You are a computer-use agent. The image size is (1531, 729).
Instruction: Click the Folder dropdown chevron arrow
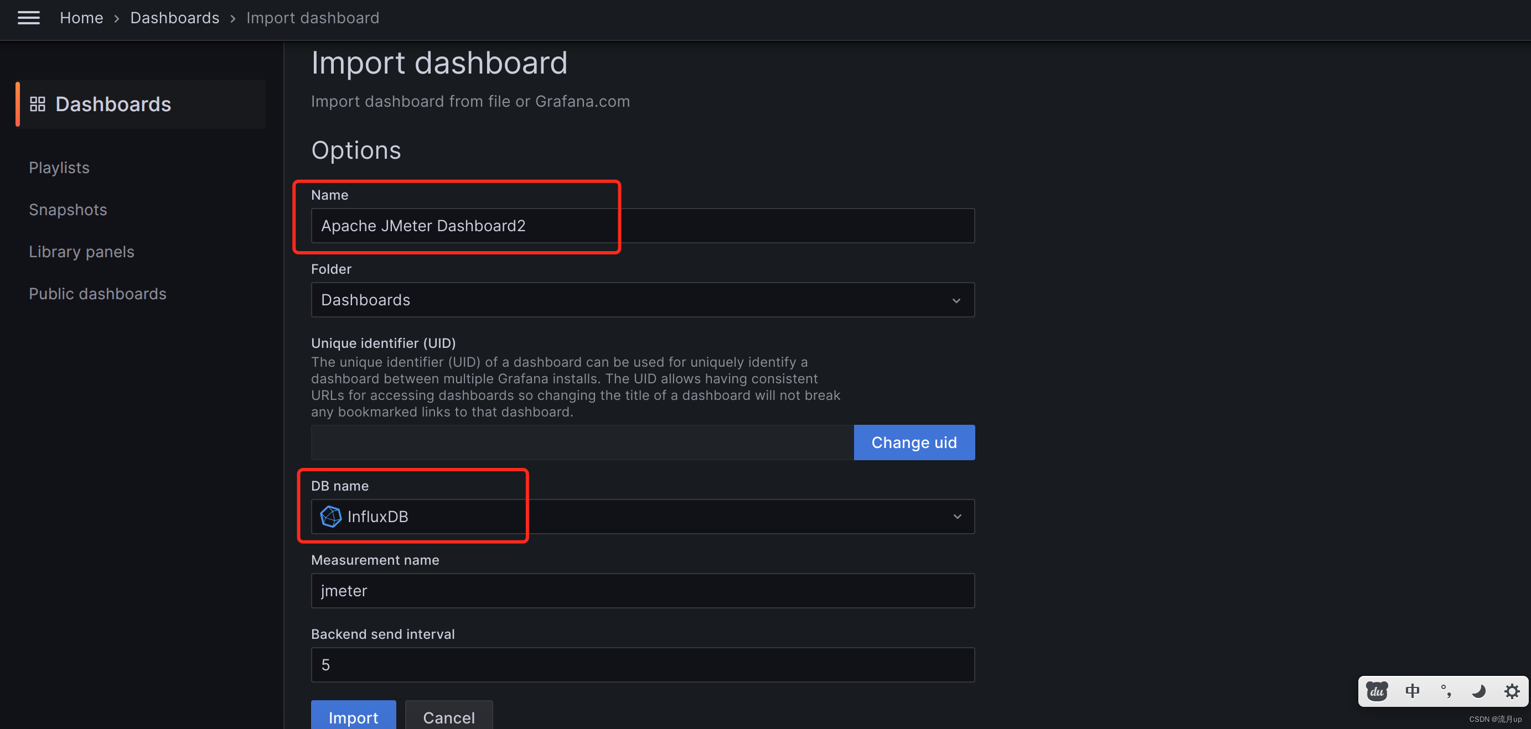(x=956, y=301)
